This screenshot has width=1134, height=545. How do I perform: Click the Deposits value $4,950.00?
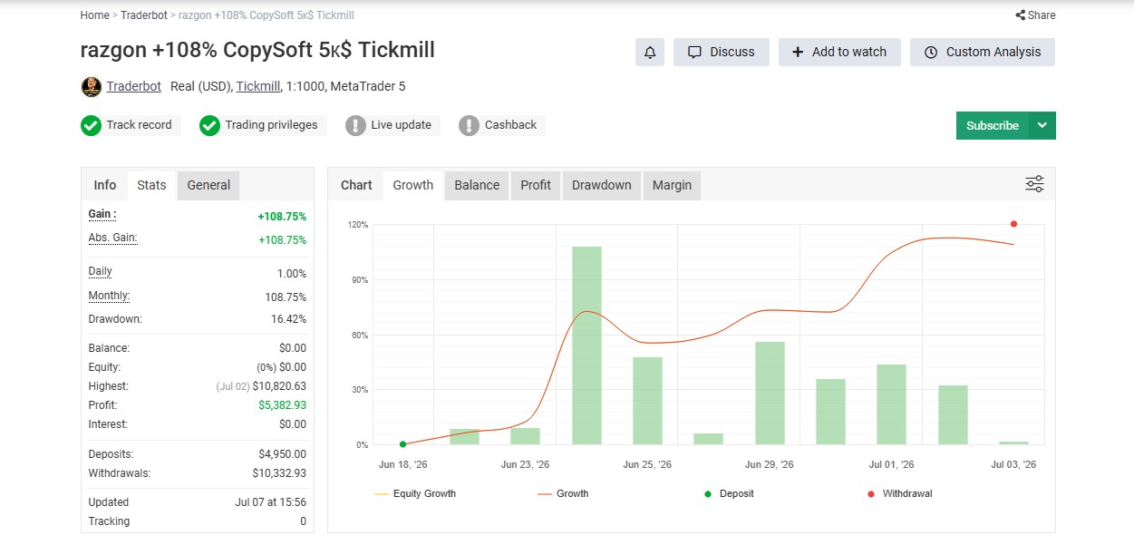(x=282, y=454)
